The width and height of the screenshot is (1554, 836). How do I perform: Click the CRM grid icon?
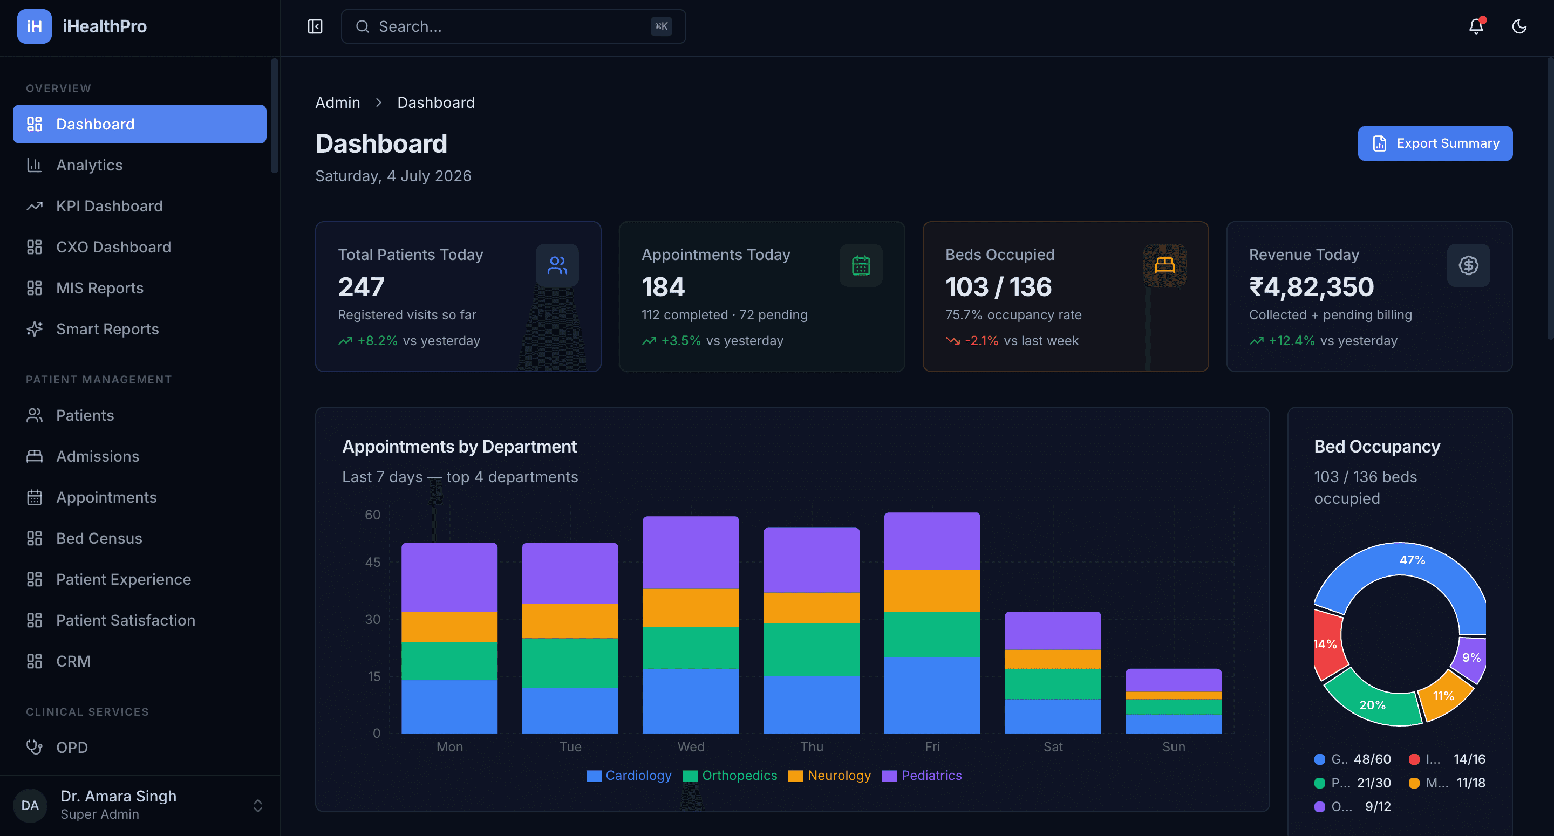click(x=35, y=662)
